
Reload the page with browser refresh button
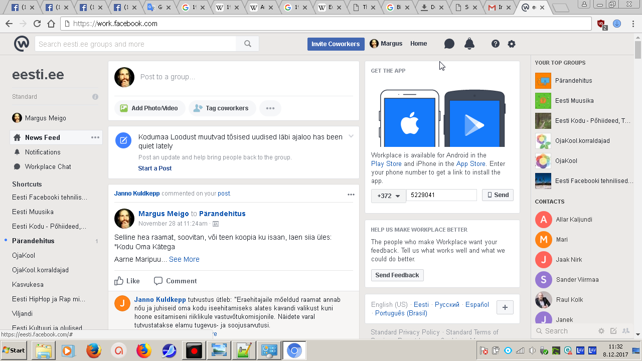(x=37, y=24)
